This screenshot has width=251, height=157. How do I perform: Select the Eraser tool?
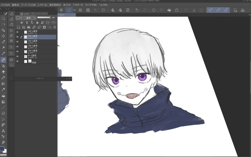pyautogui.click(x=3, y=72)
